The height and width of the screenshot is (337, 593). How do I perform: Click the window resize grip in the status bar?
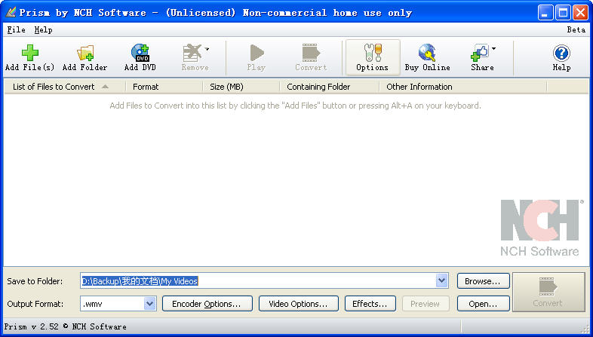[x=585, y=327]
